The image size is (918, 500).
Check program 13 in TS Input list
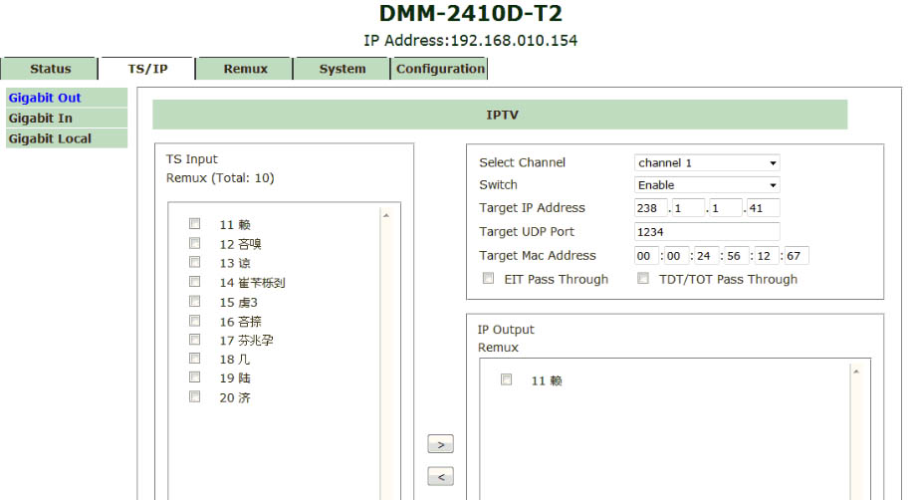[x=194, y=262]
